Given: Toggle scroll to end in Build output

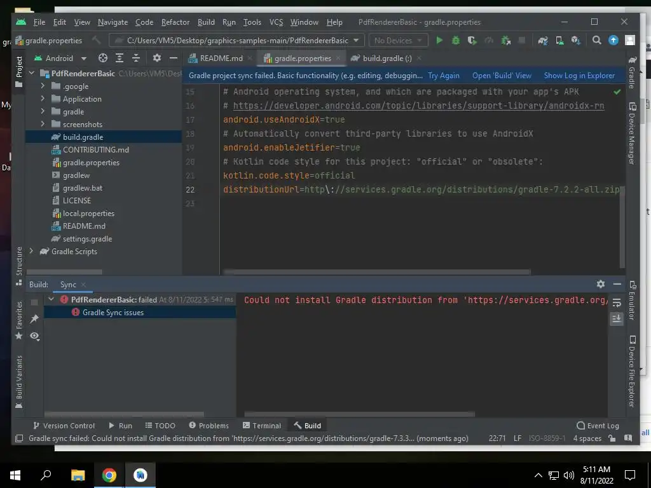Looking at the screenshot, I should click(617, 319).
